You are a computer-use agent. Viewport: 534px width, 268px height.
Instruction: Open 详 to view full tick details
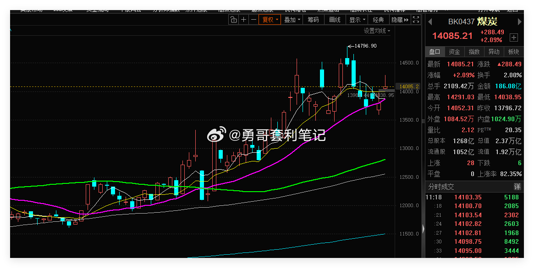click(x=517, y=187)
